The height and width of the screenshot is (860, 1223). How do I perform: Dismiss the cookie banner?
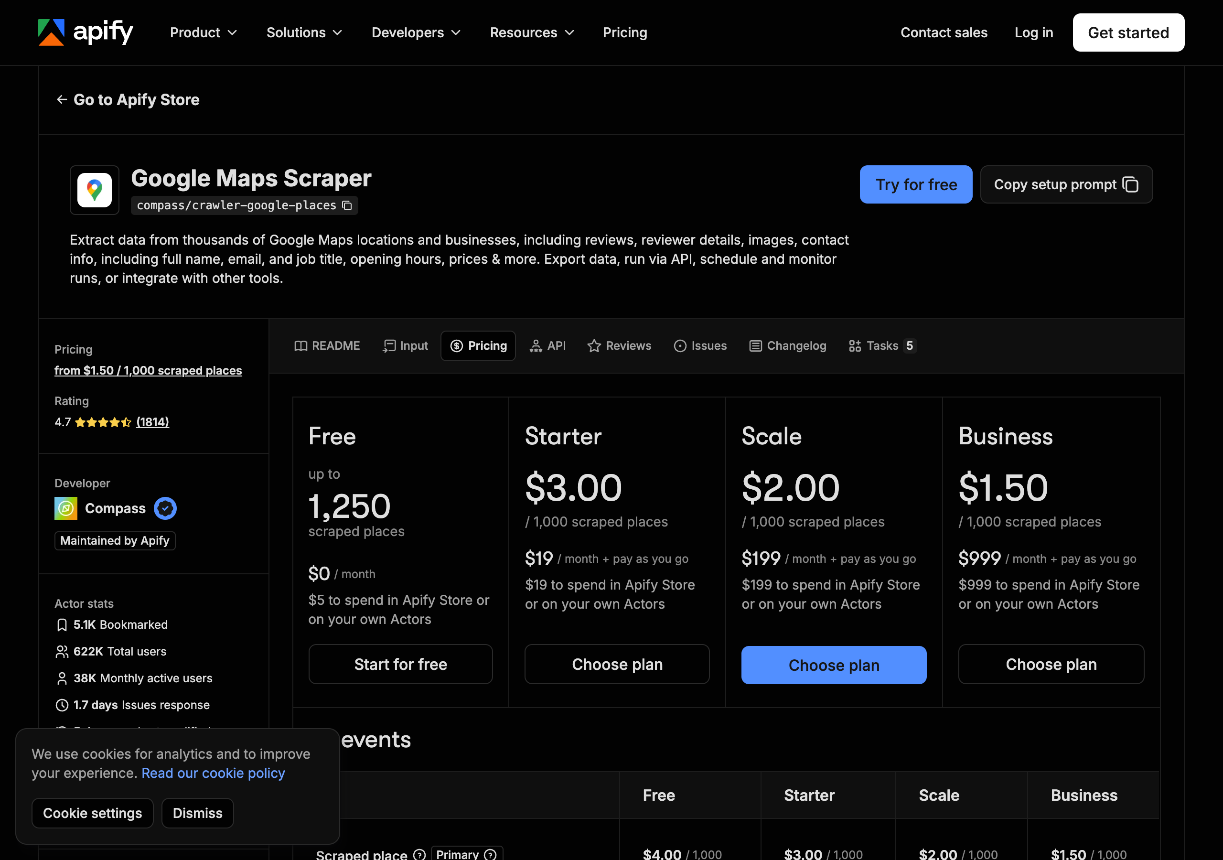(x=198, y=813)
